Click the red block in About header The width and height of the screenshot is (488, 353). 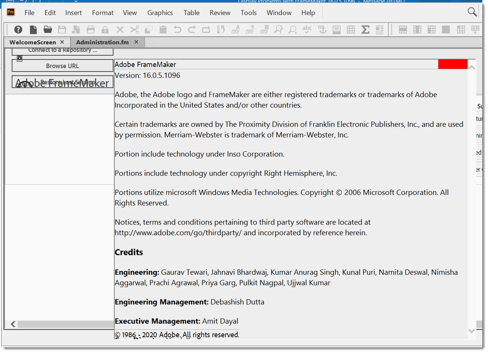[453, 64]
